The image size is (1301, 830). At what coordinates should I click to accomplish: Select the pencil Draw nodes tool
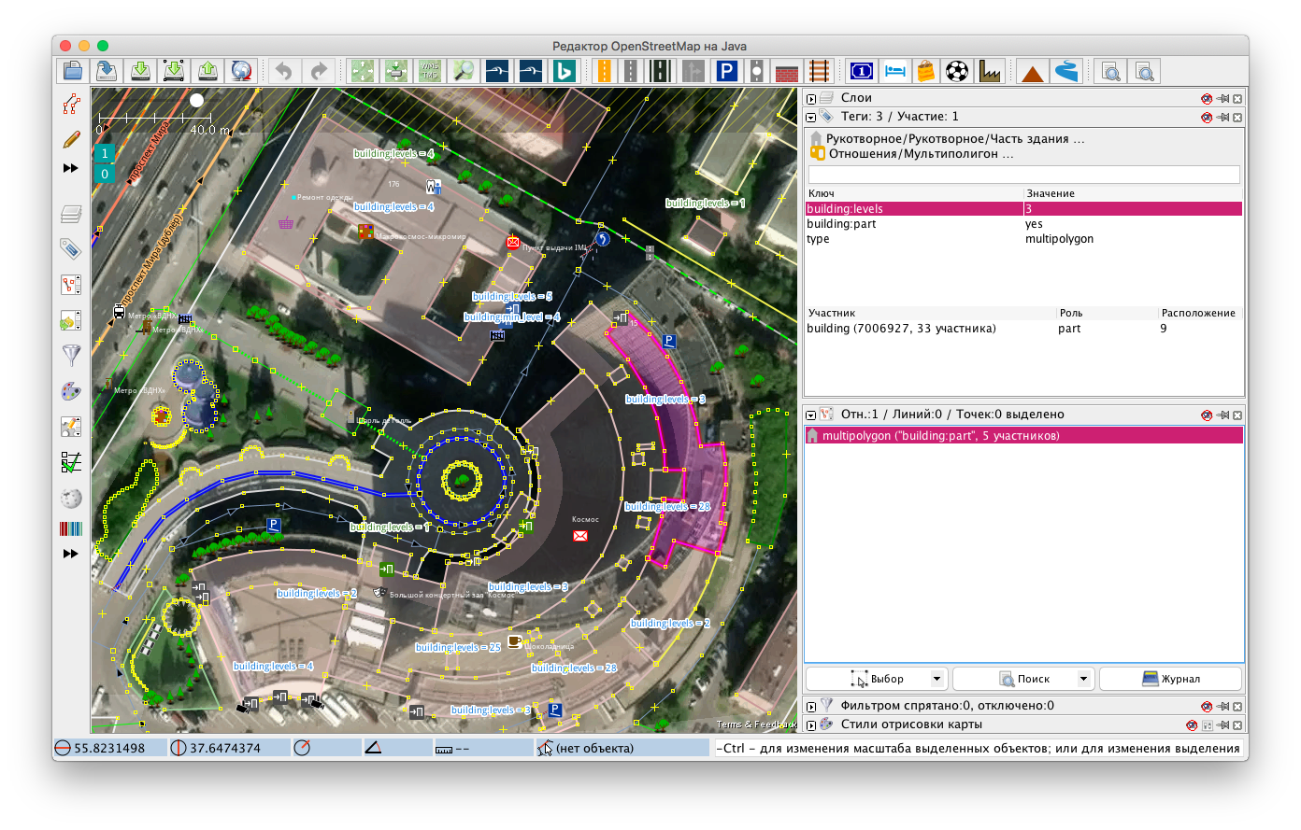[70, 139]
